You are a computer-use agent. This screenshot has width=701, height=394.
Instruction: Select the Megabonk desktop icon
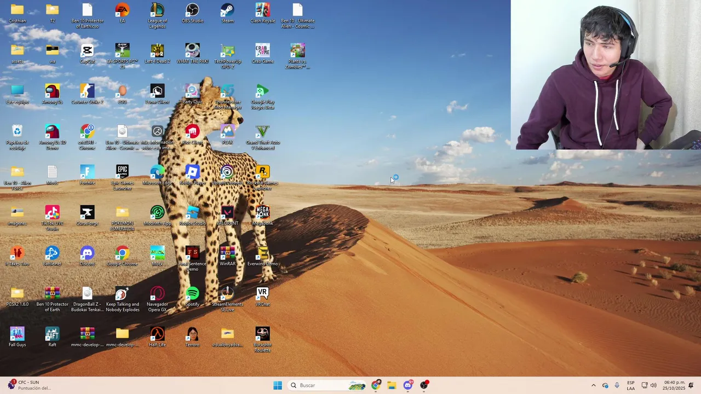262,216
